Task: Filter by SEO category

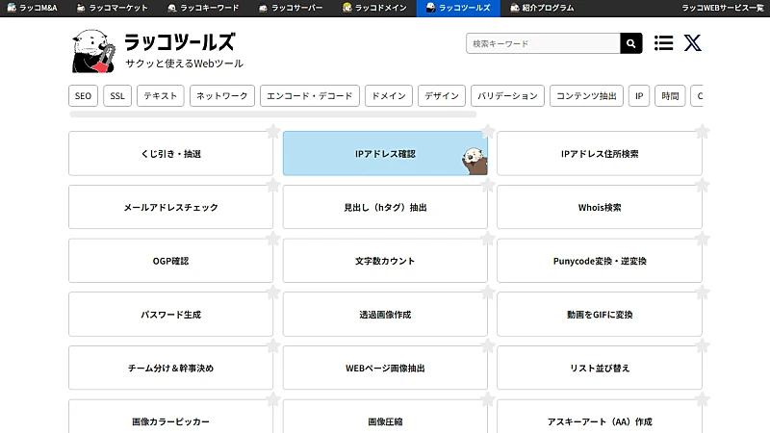Action: coord(83,95)
